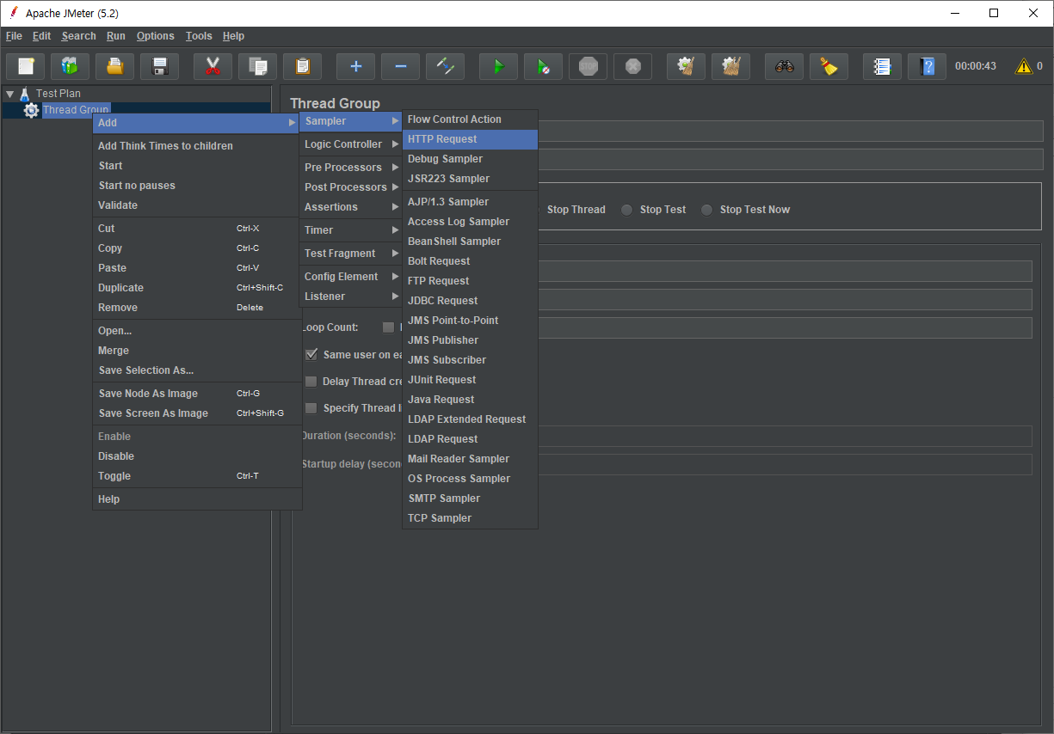Click the Function Helper list icon
Image resolution: width=1054 pixels, height=734 pixels.
click(882, 66)
